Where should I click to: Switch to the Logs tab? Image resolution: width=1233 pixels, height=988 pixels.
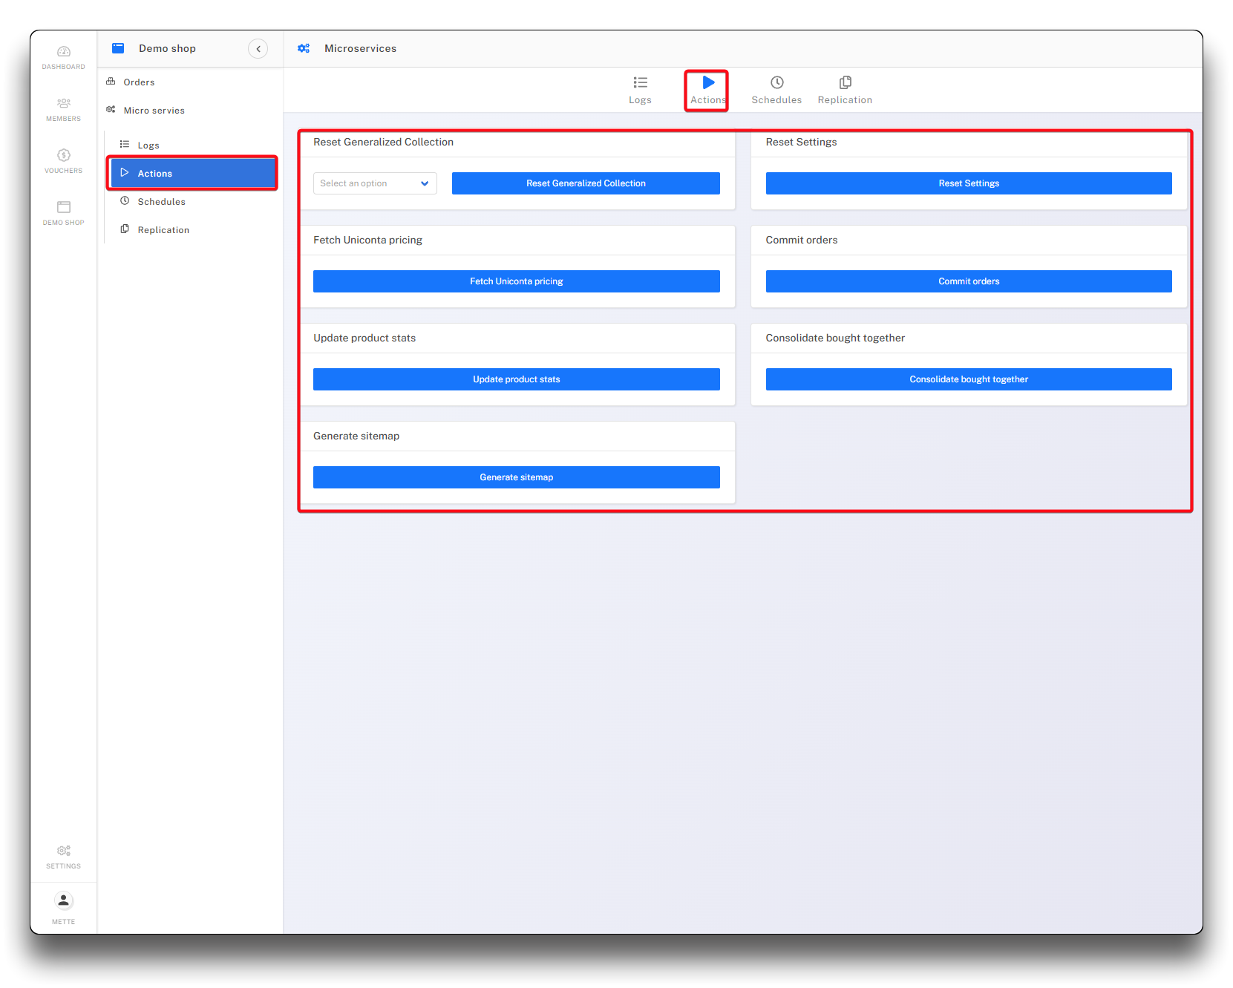tap(640, 90)
